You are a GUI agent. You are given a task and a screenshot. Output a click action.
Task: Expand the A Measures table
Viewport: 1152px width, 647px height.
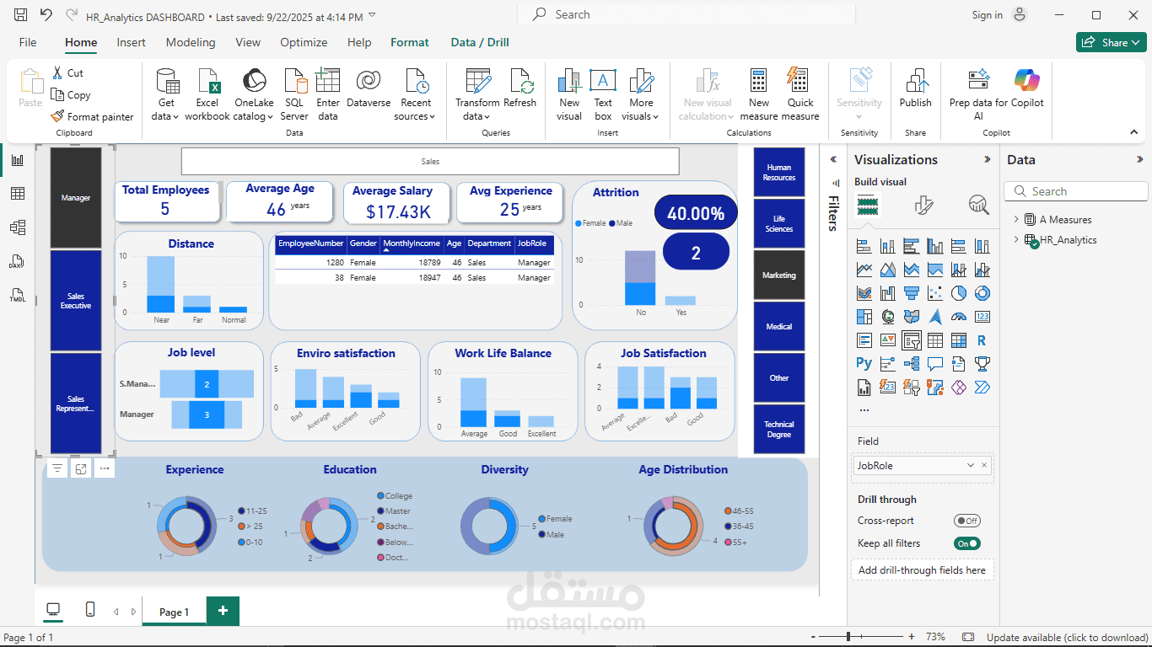click(1016, 220)
